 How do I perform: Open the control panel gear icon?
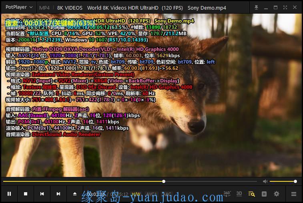[277, 194]
